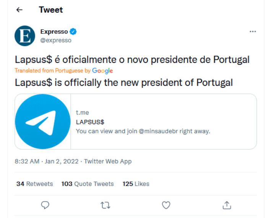Click the reply speech bubble icon
Image resolution: width=271 pixels, height=218 pixels.
tap(45, 205)
